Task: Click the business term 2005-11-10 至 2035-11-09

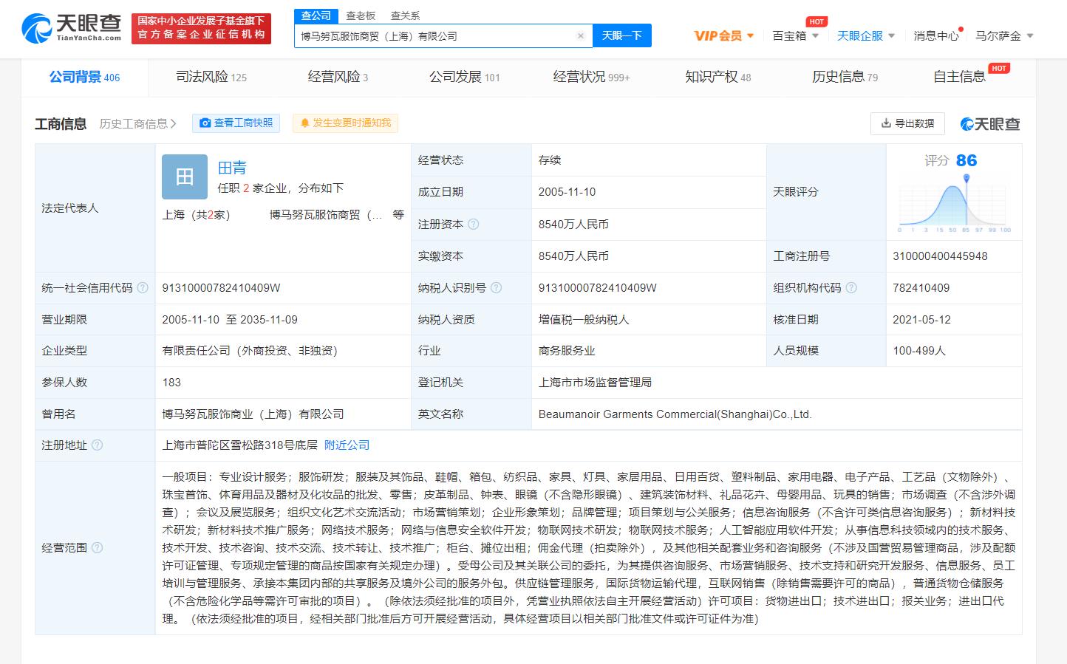Action: pos(230,320)
